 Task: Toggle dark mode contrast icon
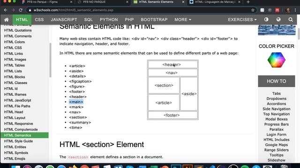click(266, 20)
